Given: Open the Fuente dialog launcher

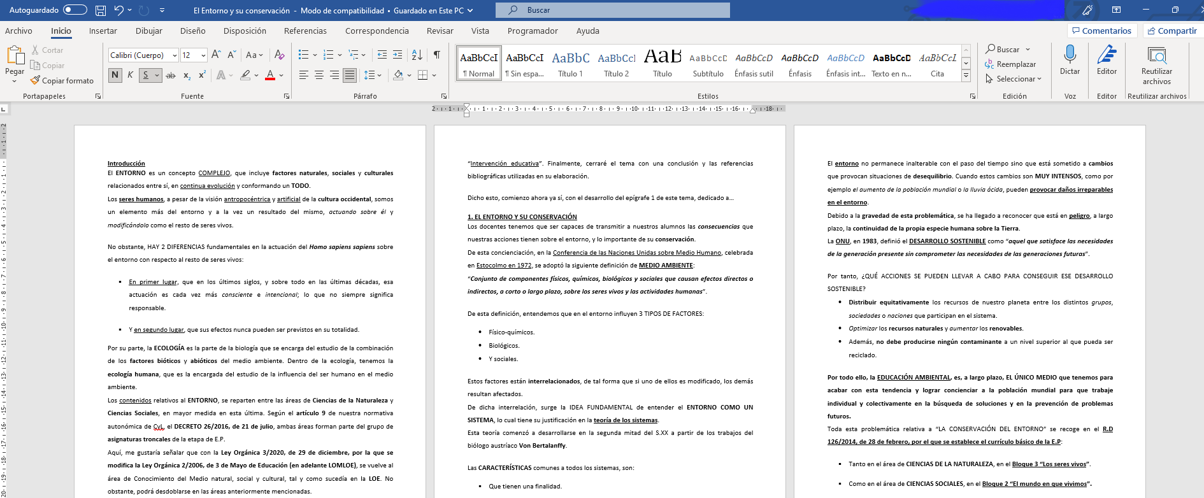Looking at the screenshot, I should click(287, 96).
